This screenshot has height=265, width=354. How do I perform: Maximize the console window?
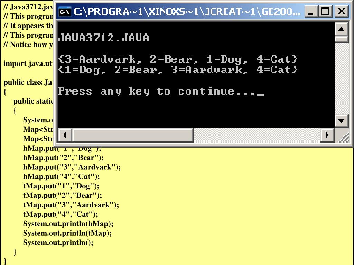tap(325, 11)
